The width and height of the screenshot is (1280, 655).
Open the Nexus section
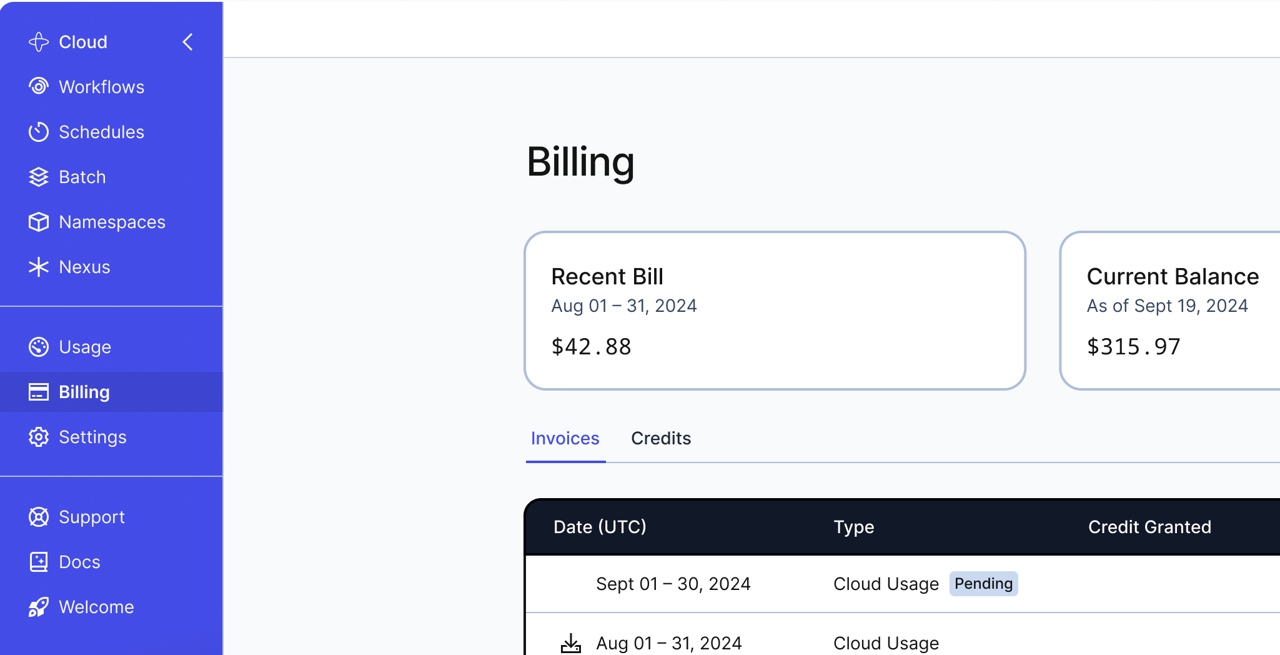84,267
